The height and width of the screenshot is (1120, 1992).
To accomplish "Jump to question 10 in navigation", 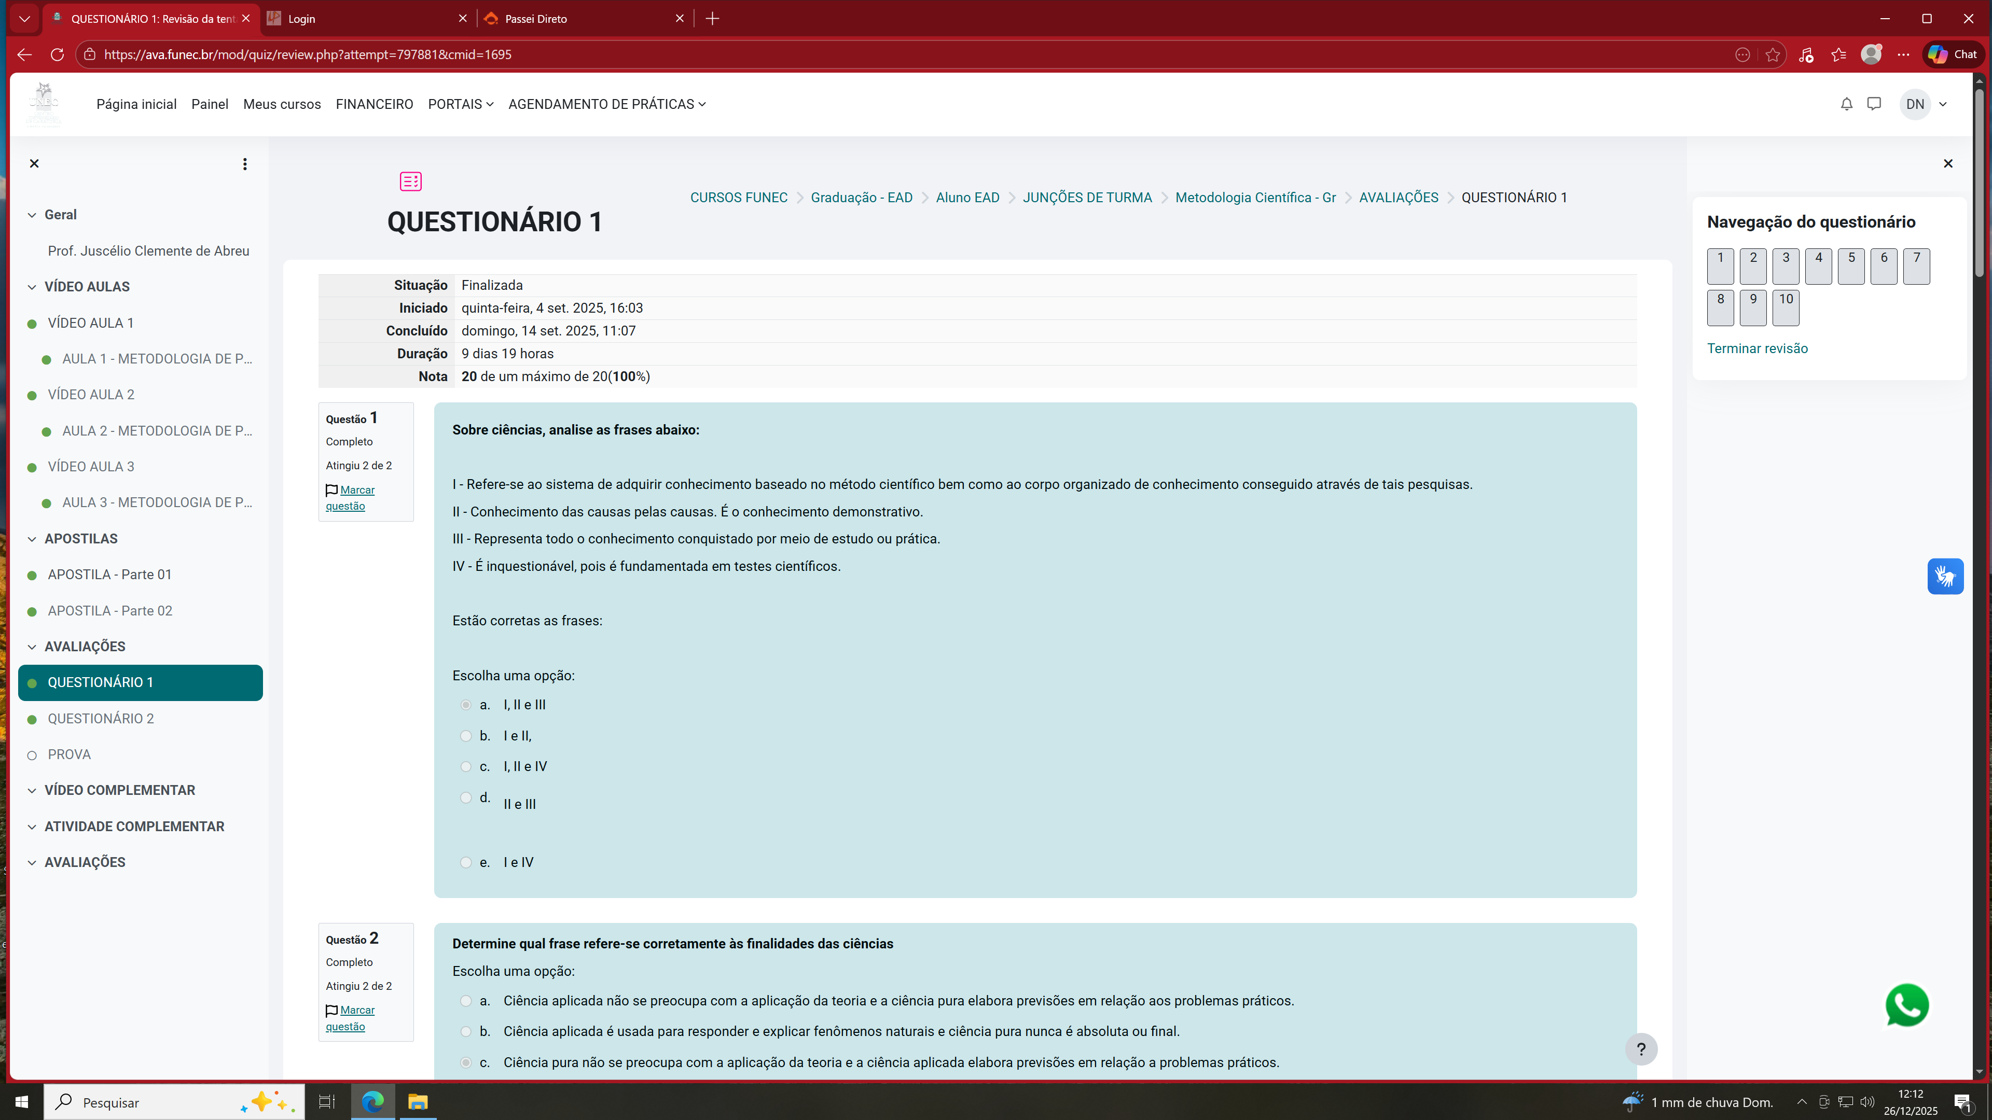I will click(x=1785, y=307).
